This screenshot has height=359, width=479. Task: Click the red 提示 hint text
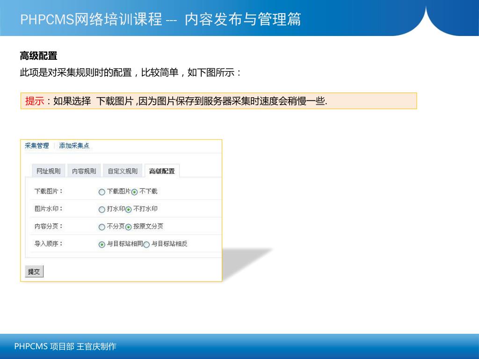pyautogui.click(x=35, y=101)
